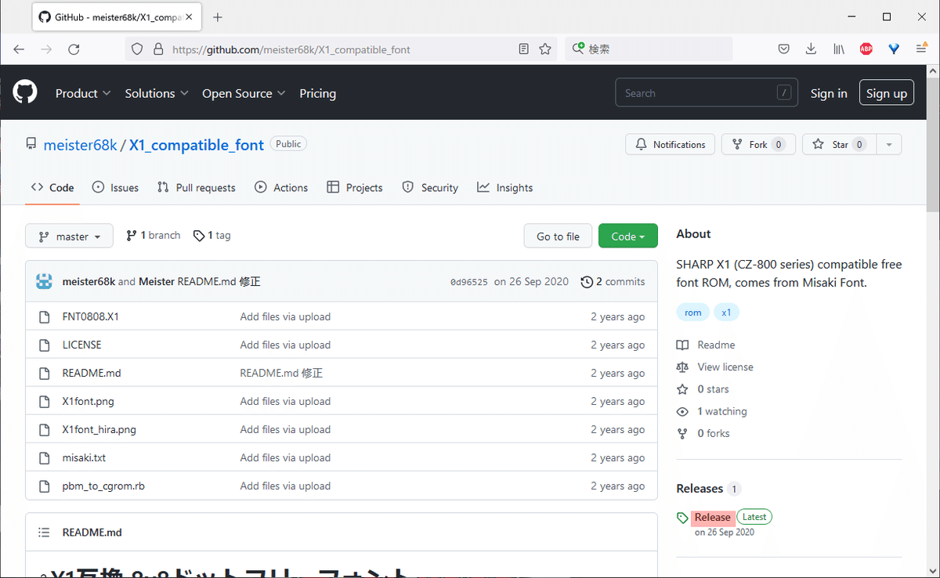Click the history clock icon beside 2 commits

point(586,282)
